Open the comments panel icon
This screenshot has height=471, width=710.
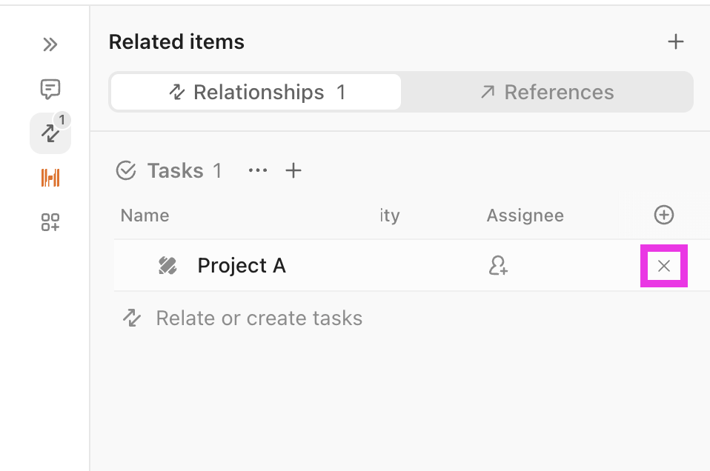tap(50, 90)
